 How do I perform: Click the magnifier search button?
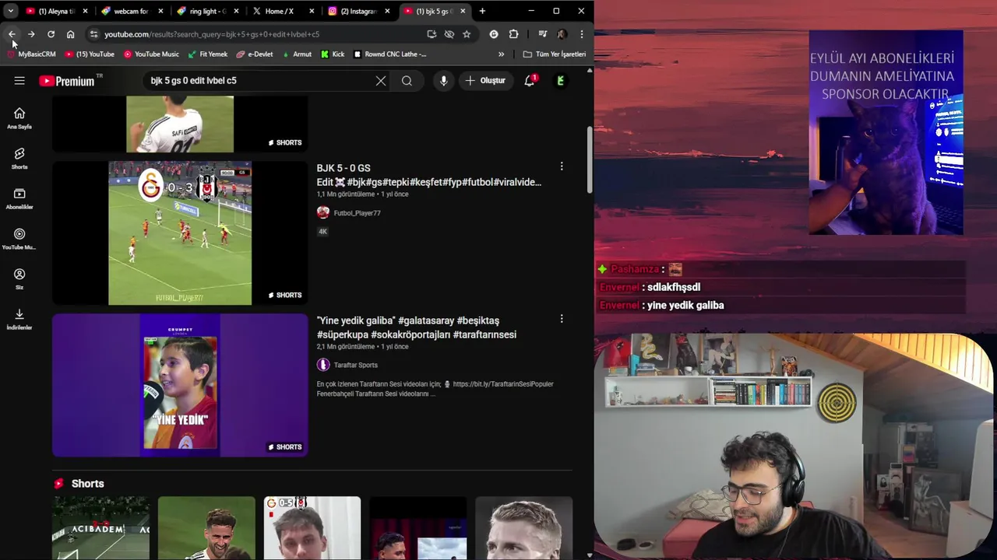407,80
